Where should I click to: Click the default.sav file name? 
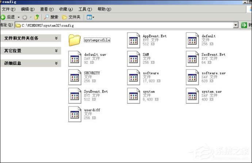point(95,55)
